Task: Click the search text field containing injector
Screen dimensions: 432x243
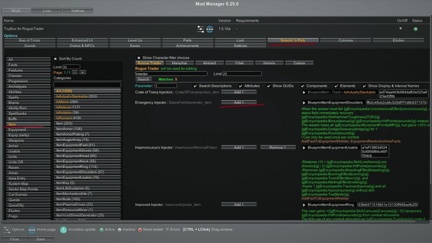Action: pyautogui.click(x=171, y=74)
